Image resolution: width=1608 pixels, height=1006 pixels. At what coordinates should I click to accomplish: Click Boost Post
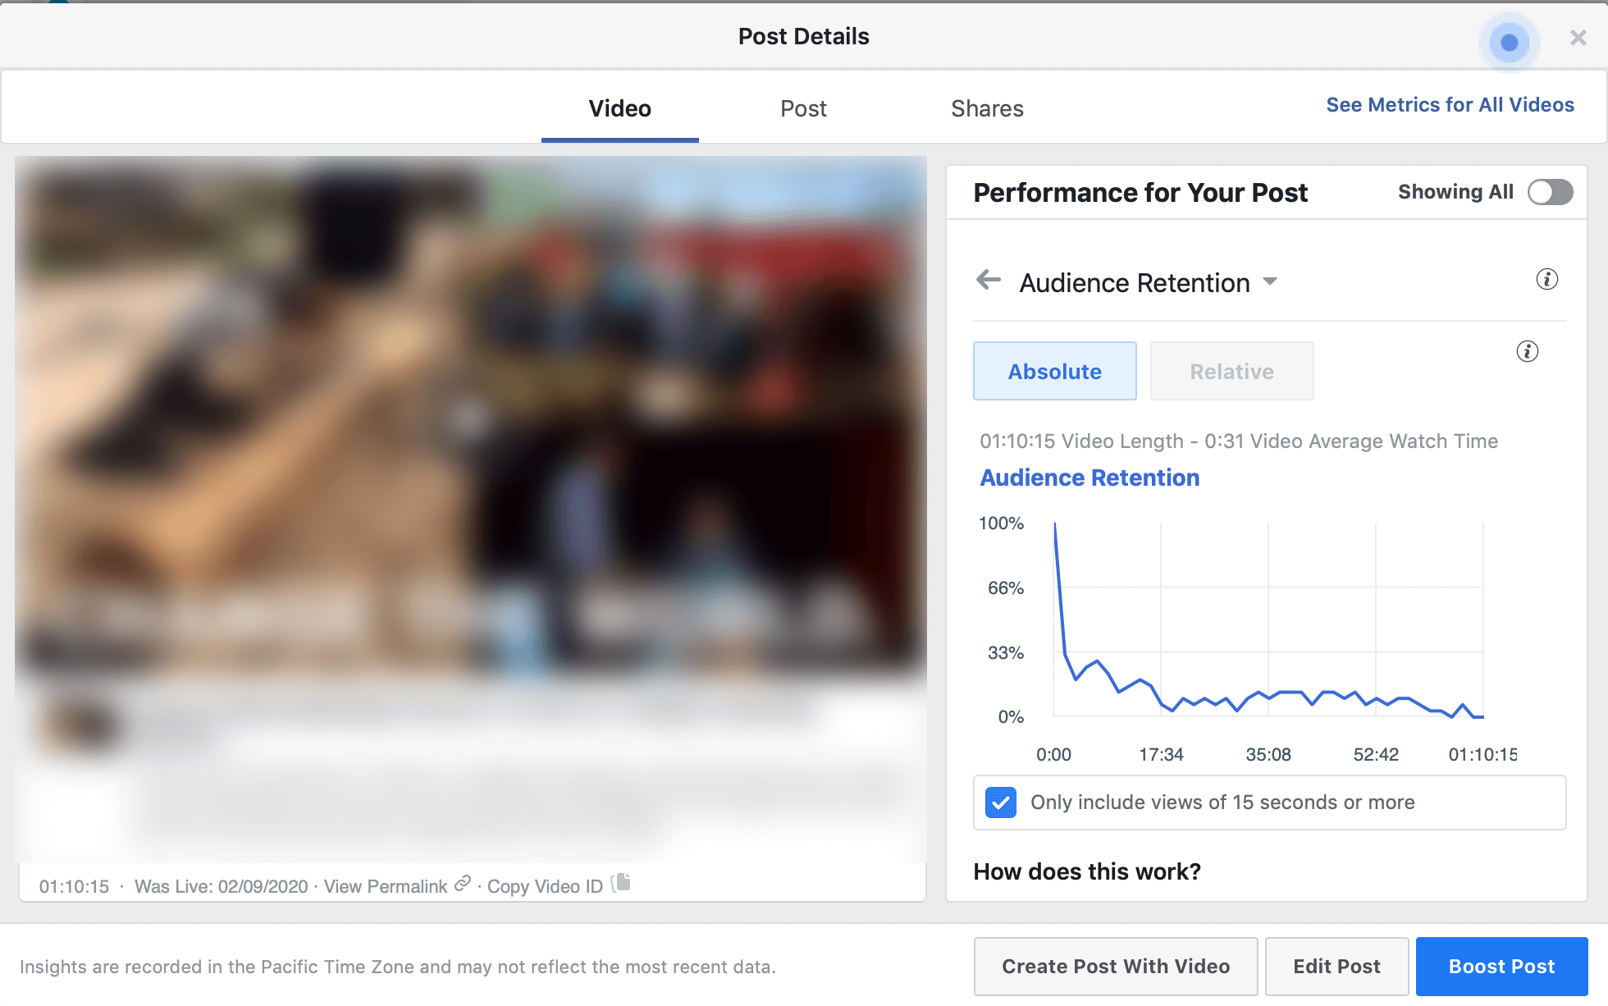coord(1501,966)
